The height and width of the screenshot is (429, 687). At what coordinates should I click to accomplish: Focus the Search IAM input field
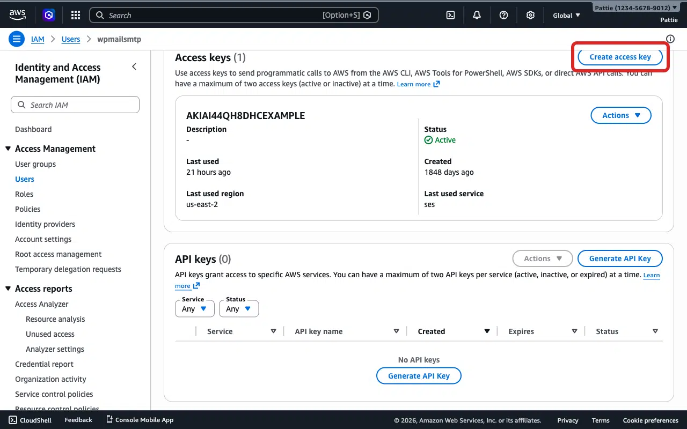point(75,105)
